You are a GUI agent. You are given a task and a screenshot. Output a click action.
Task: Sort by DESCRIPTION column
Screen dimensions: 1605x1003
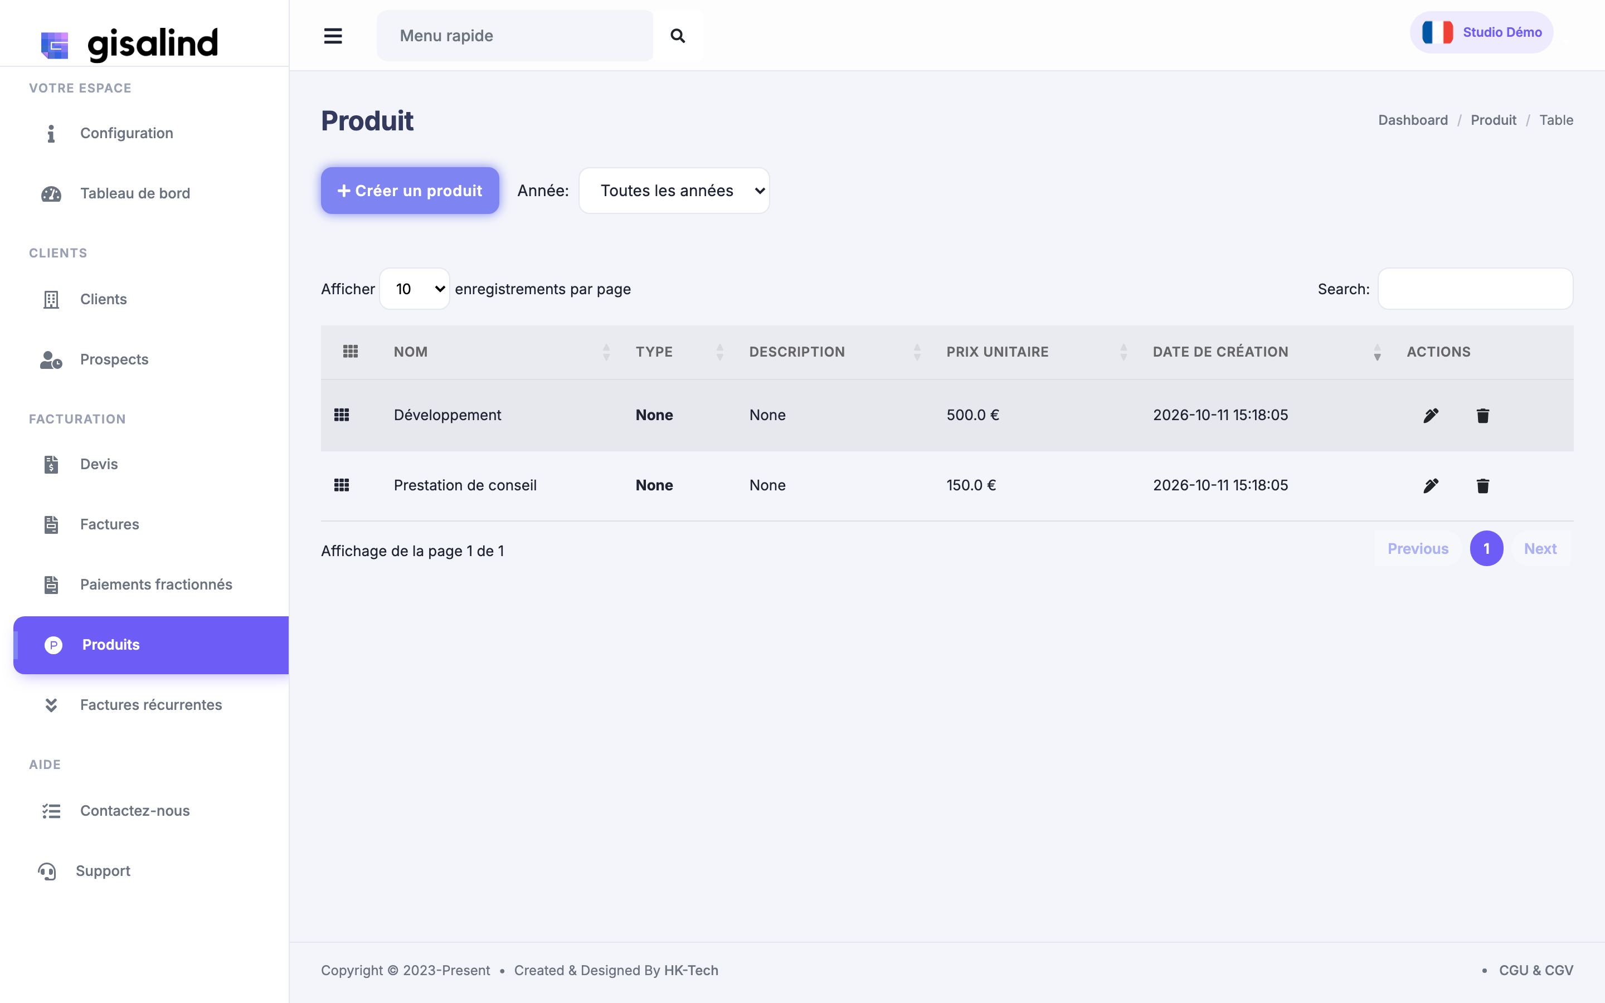pyautogui.click(x=834, y=352)
